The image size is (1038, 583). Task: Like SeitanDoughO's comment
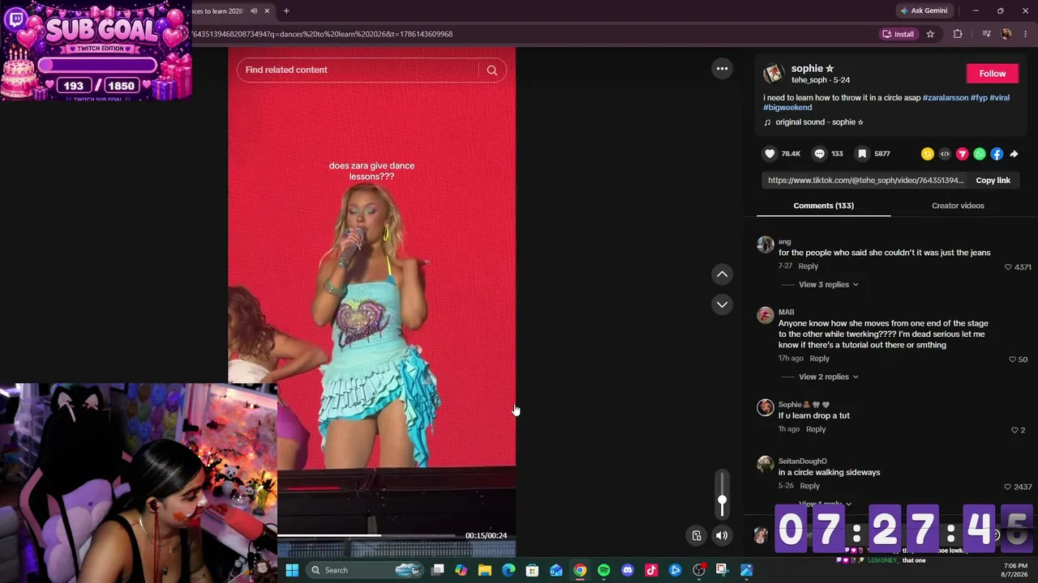[1008, 487]
